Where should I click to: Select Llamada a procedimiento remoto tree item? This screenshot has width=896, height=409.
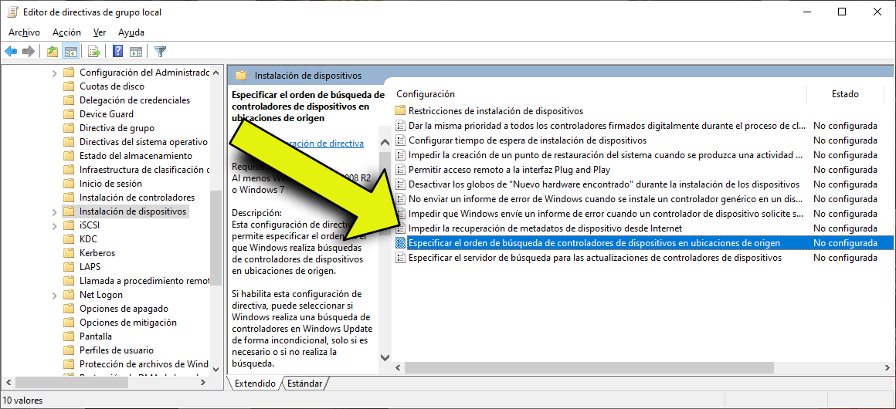pyautogui.click(x=144, y=280)
